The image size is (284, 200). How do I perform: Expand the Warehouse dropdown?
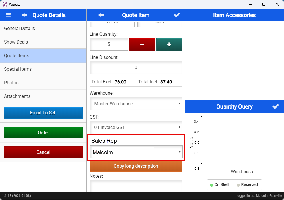tap(136, 104)
